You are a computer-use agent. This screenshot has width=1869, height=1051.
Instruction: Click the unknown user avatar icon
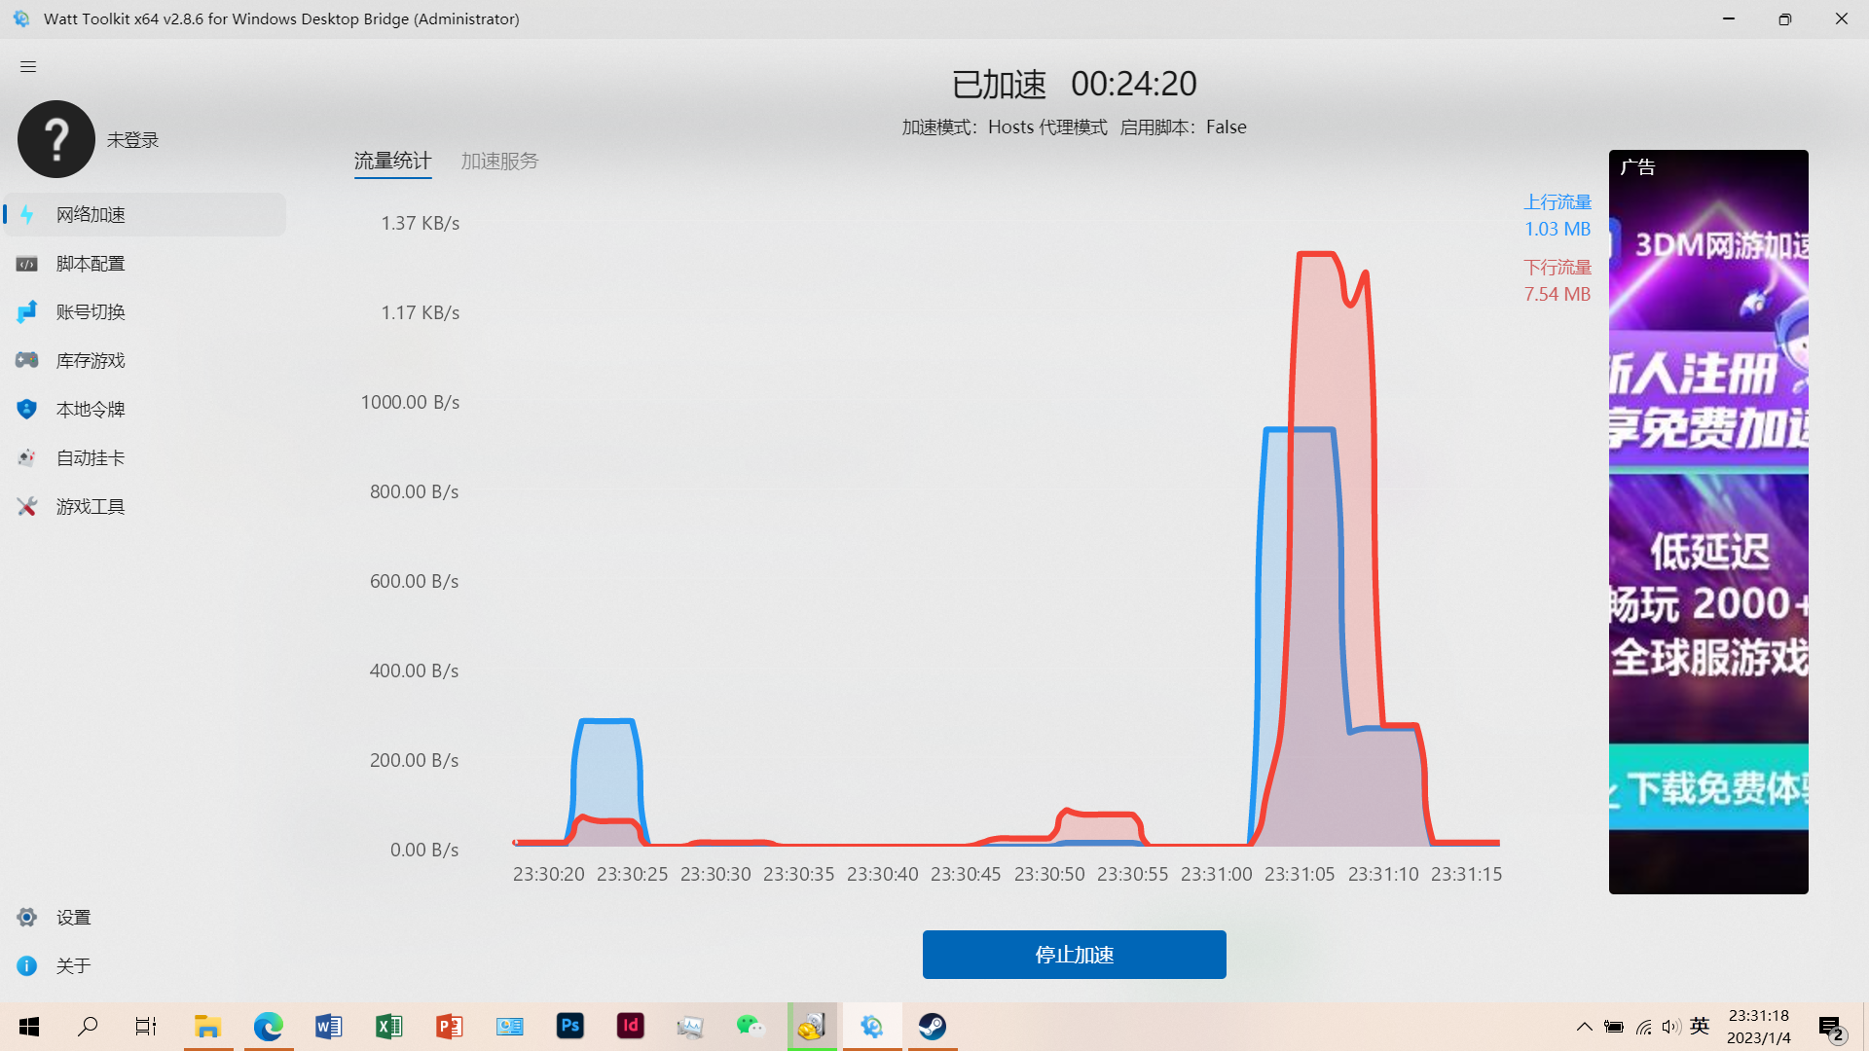[56, 139]
